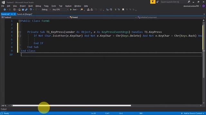Open the Analyze menu
The image size is (206, 115).
click(x=68, y=6)
